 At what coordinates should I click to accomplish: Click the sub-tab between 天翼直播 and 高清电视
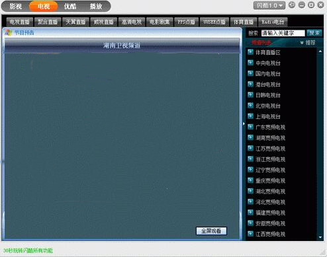click(104, 22)
